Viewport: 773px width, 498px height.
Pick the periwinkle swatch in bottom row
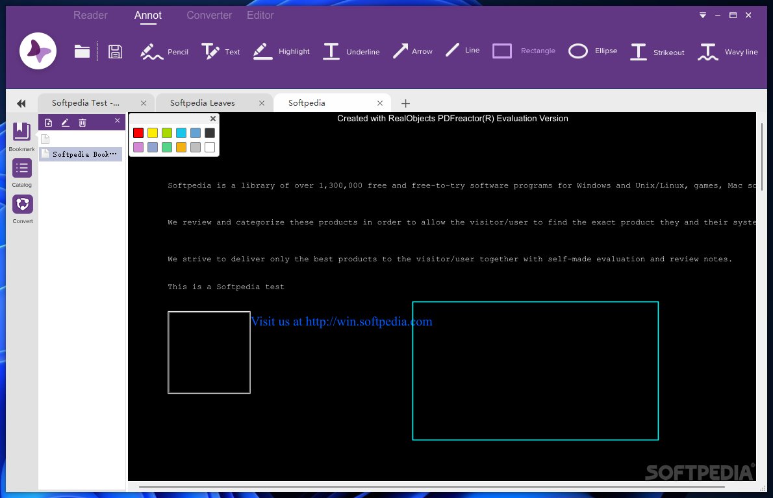point(153,147)
